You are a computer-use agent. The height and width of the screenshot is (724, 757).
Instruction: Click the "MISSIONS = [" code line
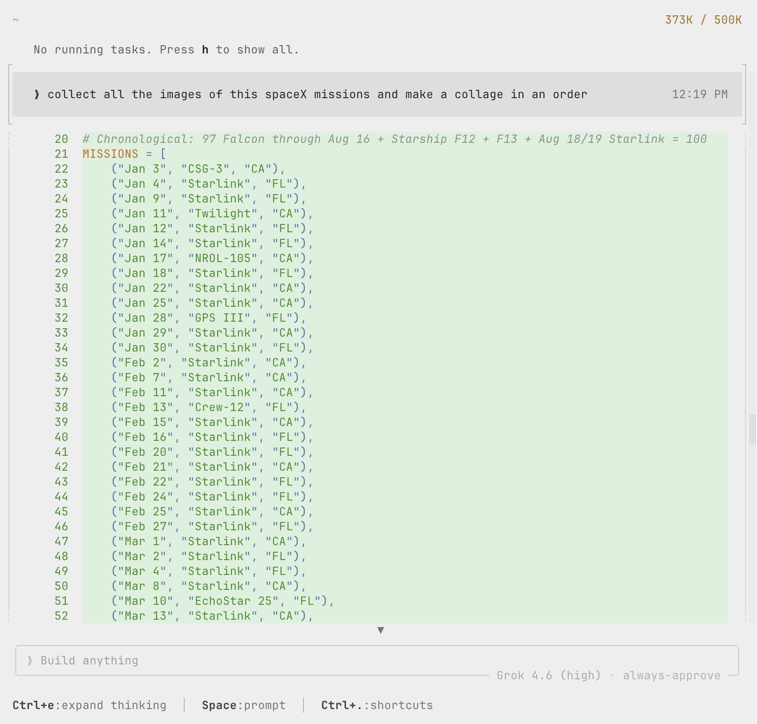[125, 154]
